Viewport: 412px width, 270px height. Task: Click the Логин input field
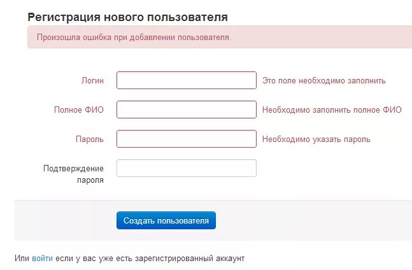(x=187, y=80)
